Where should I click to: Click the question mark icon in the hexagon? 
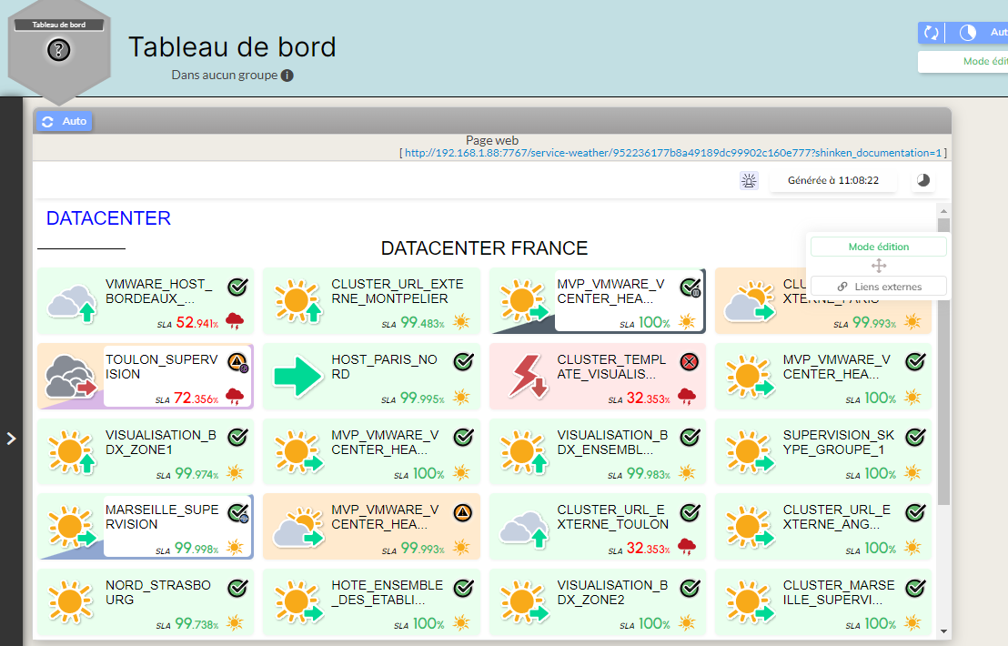point(58,50)
